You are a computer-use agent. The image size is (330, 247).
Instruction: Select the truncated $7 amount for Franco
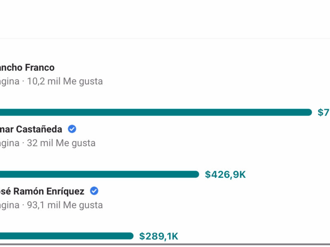[x=323, y=112]
